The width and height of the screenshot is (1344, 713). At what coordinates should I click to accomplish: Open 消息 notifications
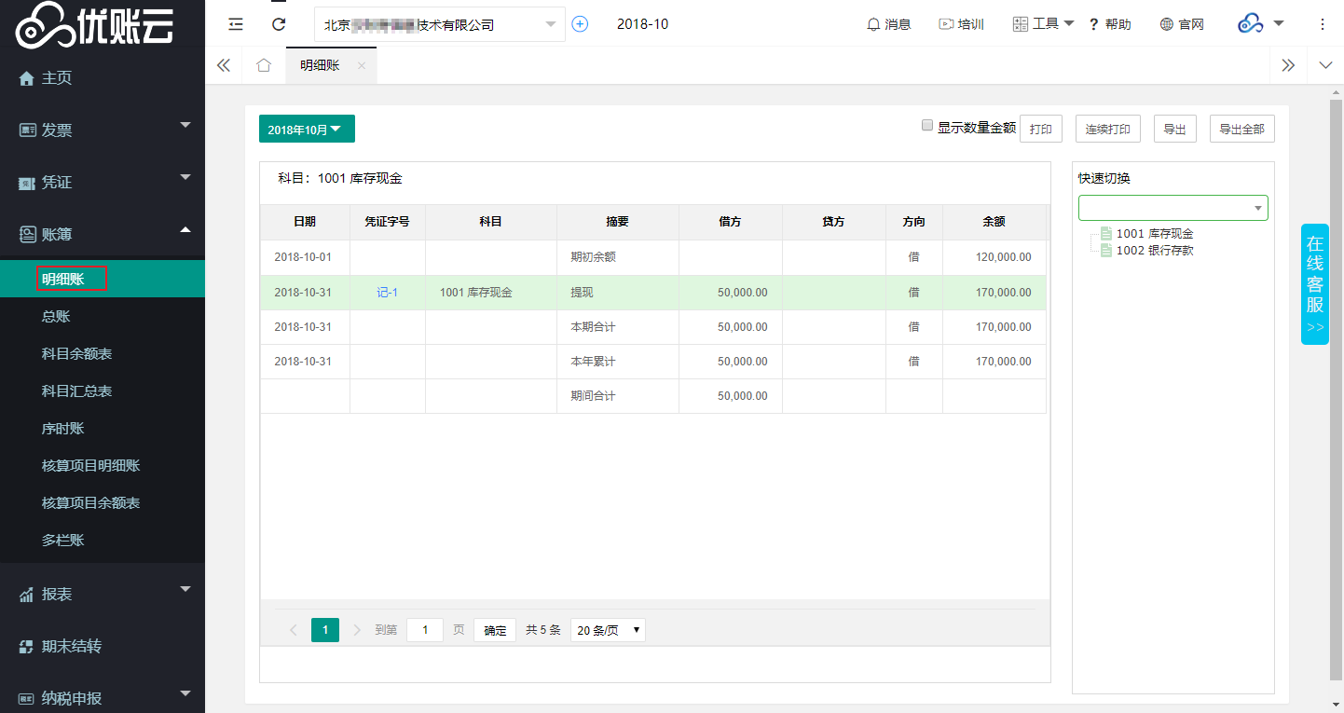[x=888, y=24]
